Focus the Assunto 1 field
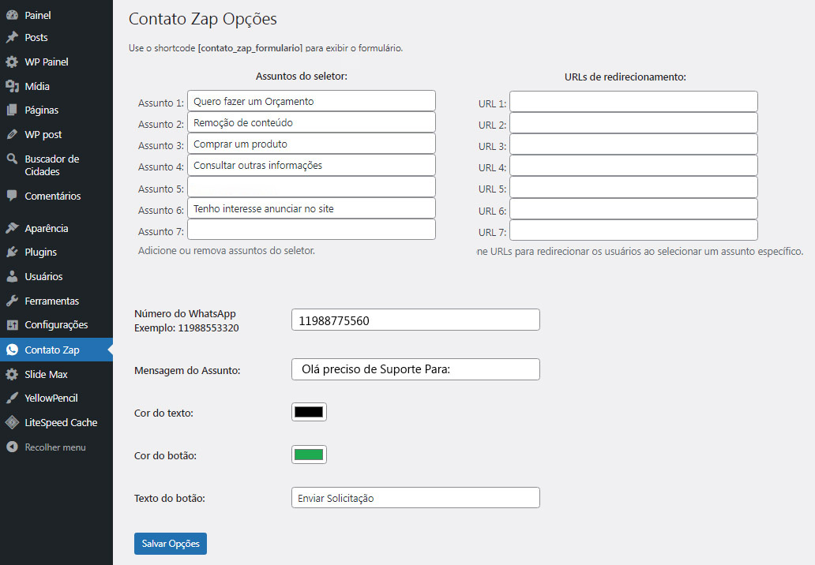Image resolution: width=815 pixels, height=565 pixels. click(x=311, y=101)
